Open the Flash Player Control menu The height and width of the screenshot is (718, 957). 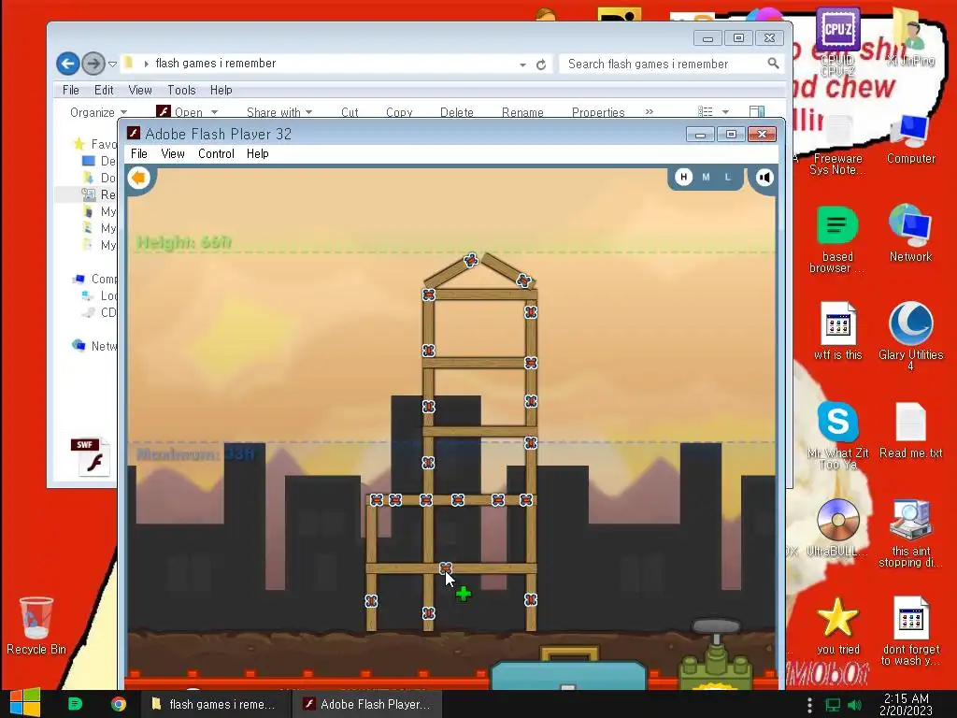click(x=216, y=154)
